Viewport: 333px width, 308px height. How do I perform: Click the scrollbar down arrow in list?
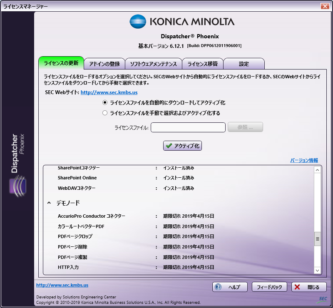click(317, 271)
